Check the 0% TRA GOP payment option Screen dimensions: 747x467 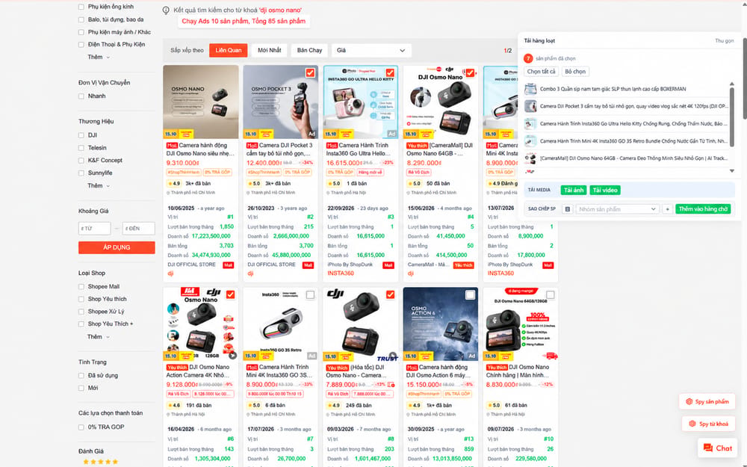[81, 427]
